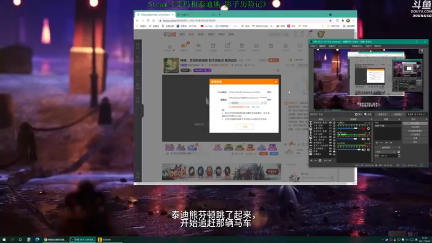Viewport: 432px width, 243px height.
Task: Switch to the second Chrome tab
Action: 195,15
